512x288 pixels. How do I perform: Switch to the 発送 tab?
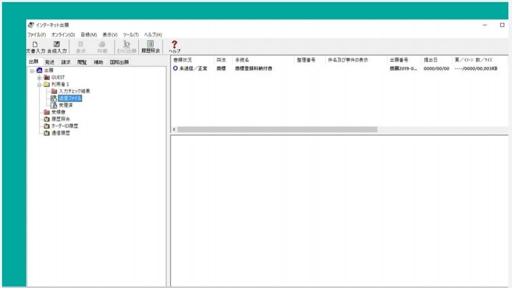coord(49,62)
